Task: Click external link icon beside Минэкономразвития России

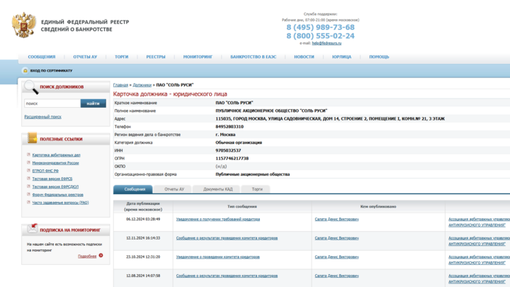Action: point(28,162)
